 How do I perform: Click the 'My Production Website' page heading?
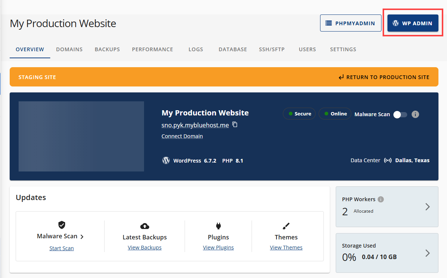click(x=63, y=23)
